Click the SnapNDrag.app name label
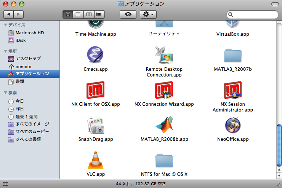The width and height of the screenshot is (282, 188). [96, 139]
